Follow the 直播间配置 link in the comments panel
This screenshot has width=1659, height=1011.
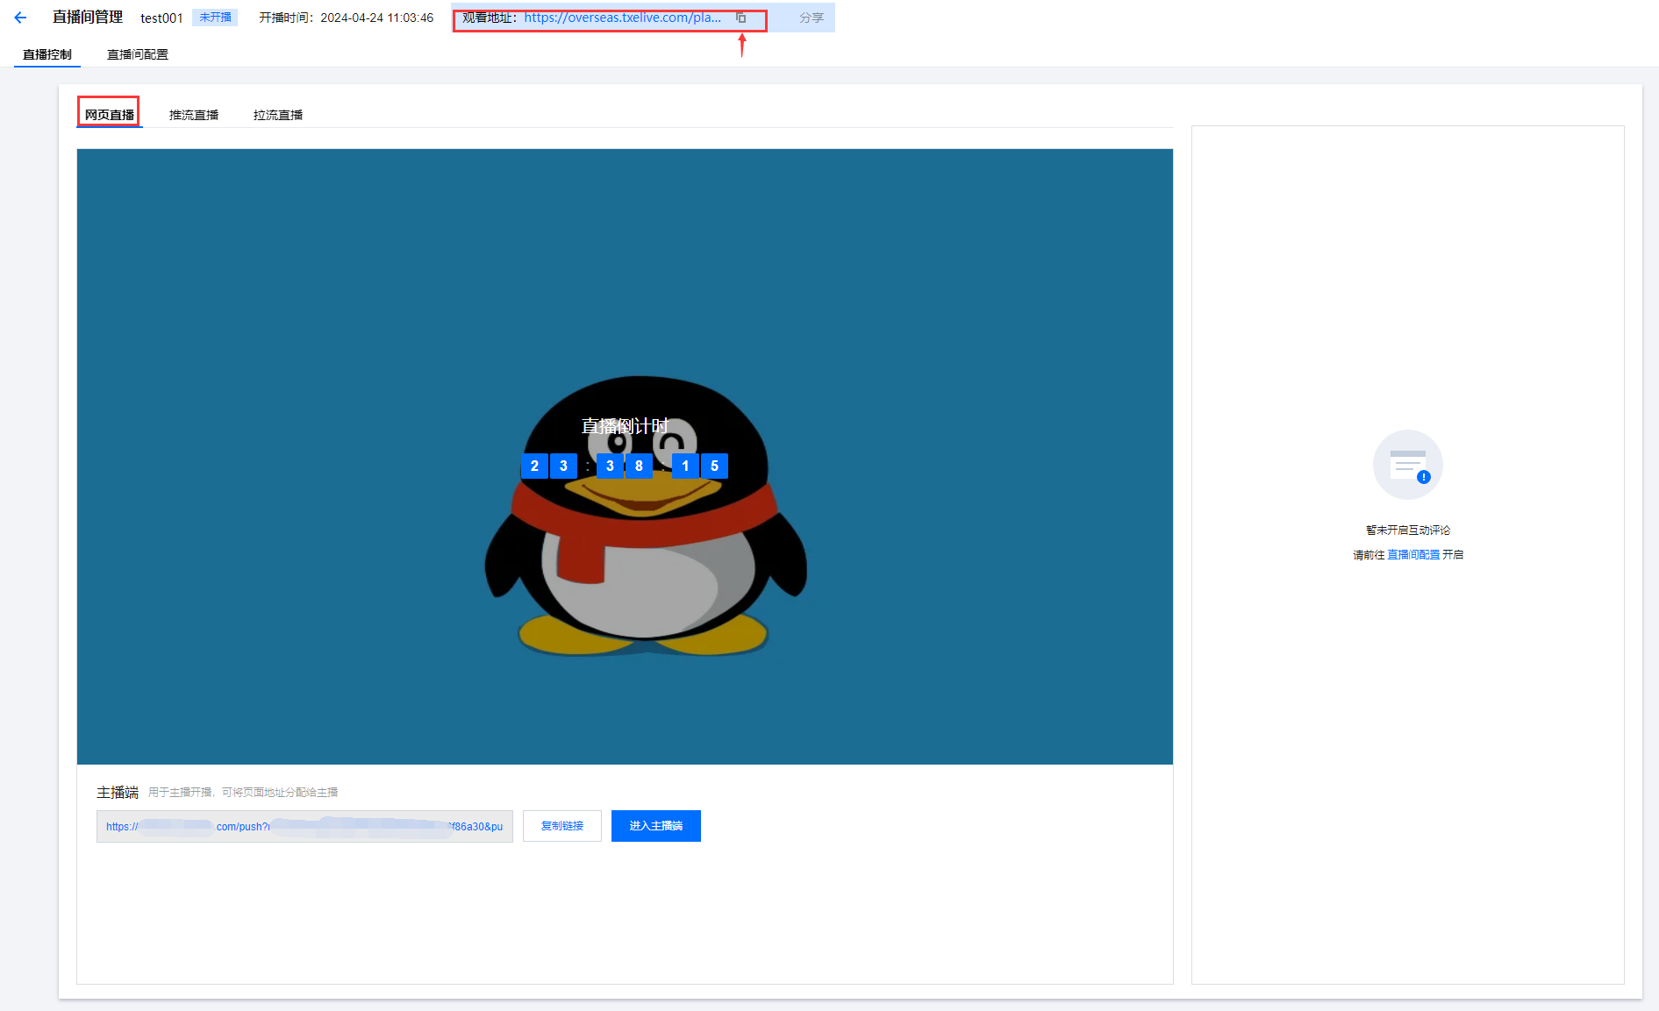(1413, 555)
